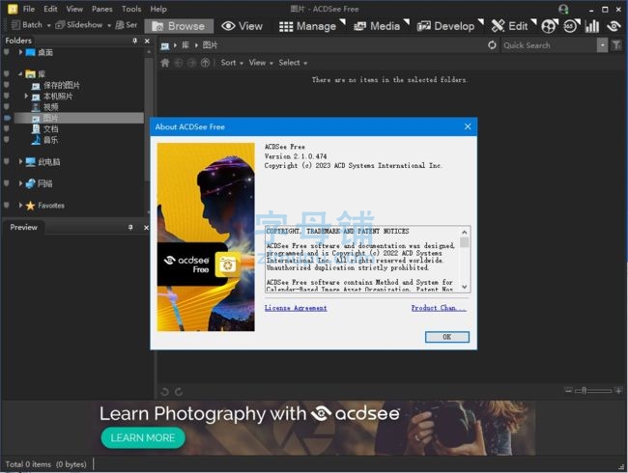Select the 视频 folder
The image size is (628, 473).
(x=51, y=107)
